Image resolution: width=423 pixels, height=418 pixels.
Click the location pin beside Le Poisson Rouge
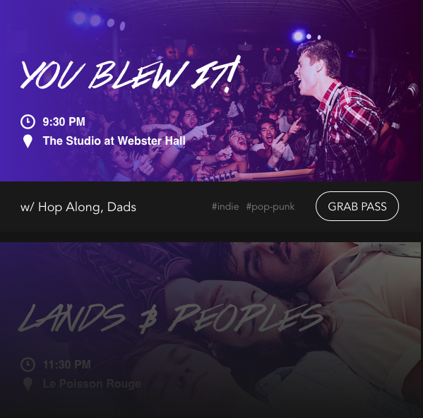pos(28,384)
